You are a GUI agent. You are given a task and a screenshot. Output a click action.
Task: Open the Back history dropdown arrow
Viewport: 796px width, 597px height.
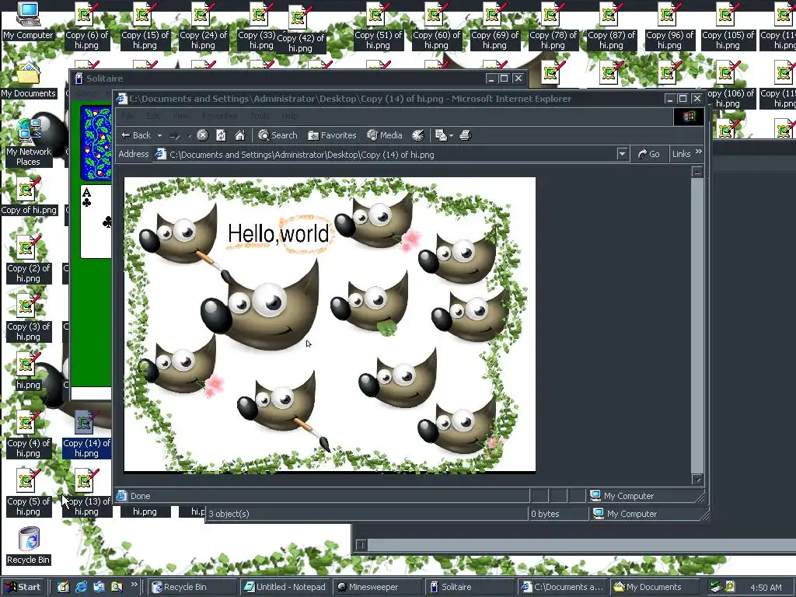coord(159,135)
